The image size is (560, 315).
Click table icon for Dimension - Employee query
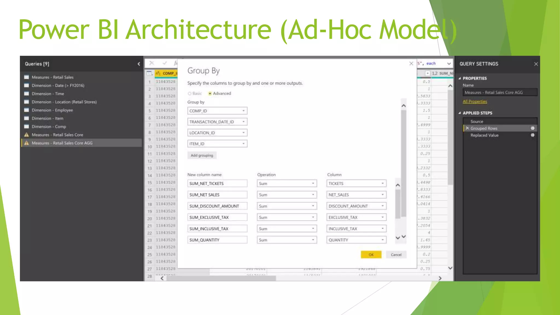coord(27,110)
